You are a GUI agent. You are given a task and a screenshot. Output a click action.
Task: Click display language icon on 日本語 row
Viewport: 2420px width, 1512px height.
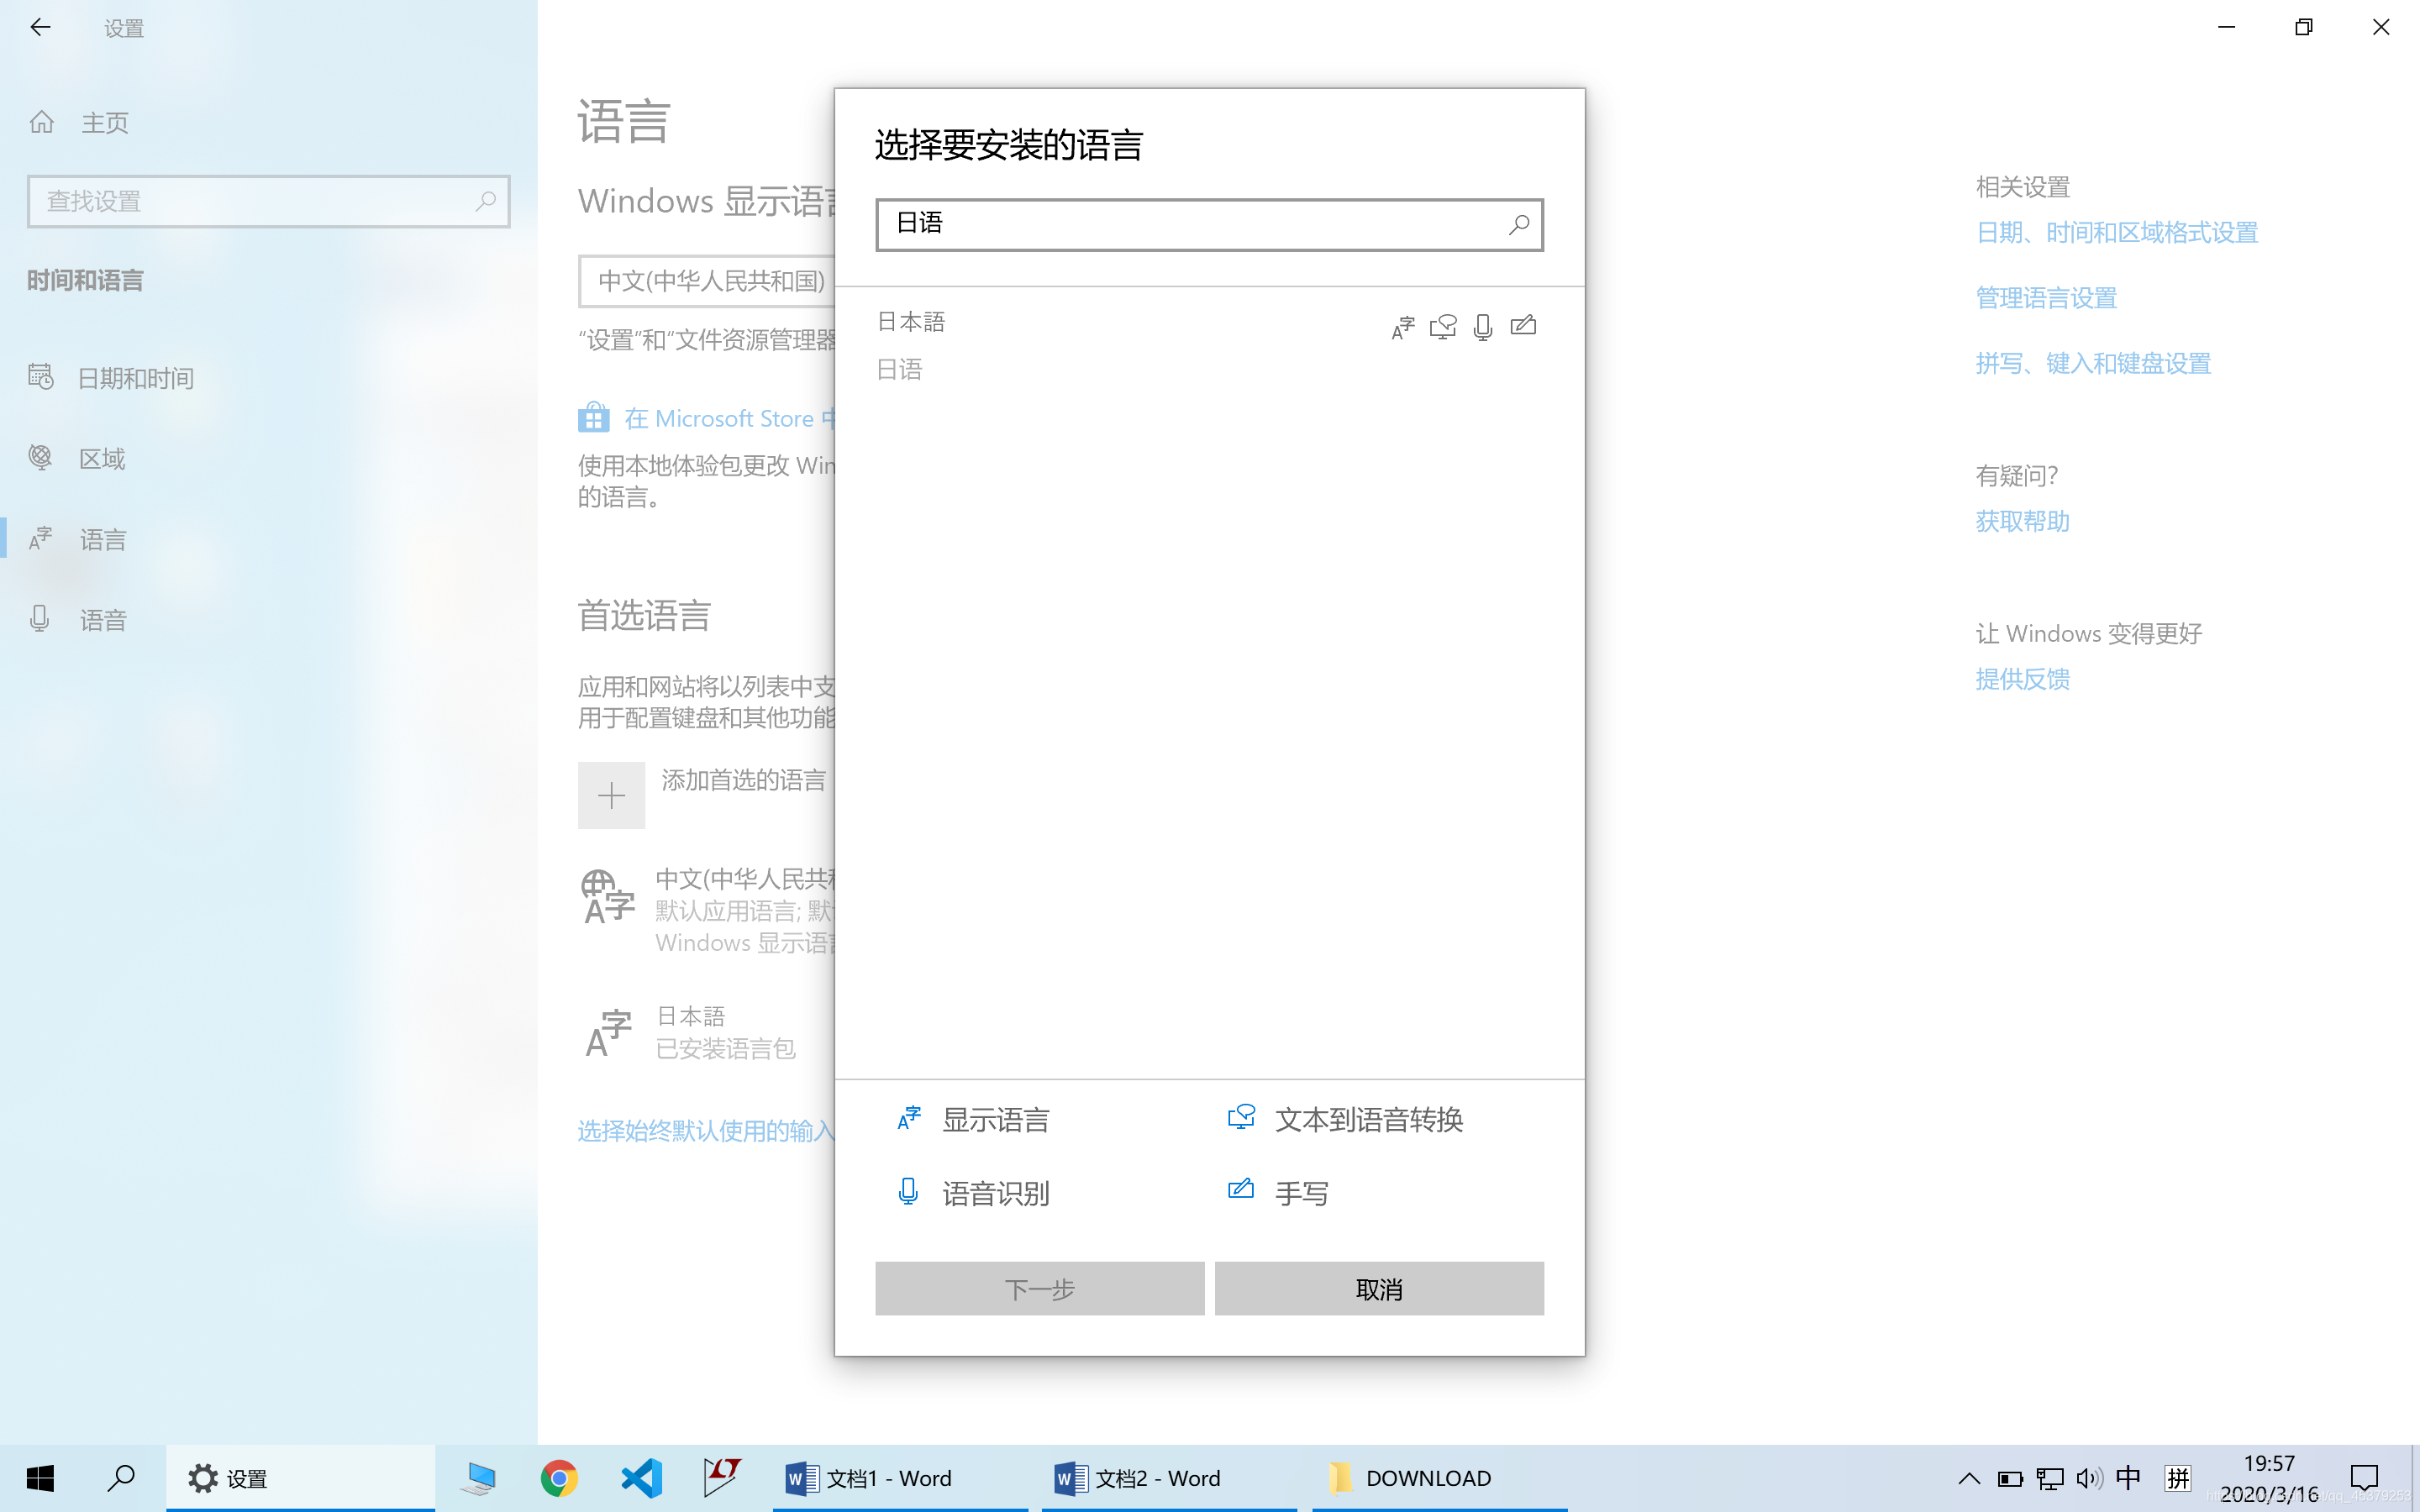click(1403, 327)
